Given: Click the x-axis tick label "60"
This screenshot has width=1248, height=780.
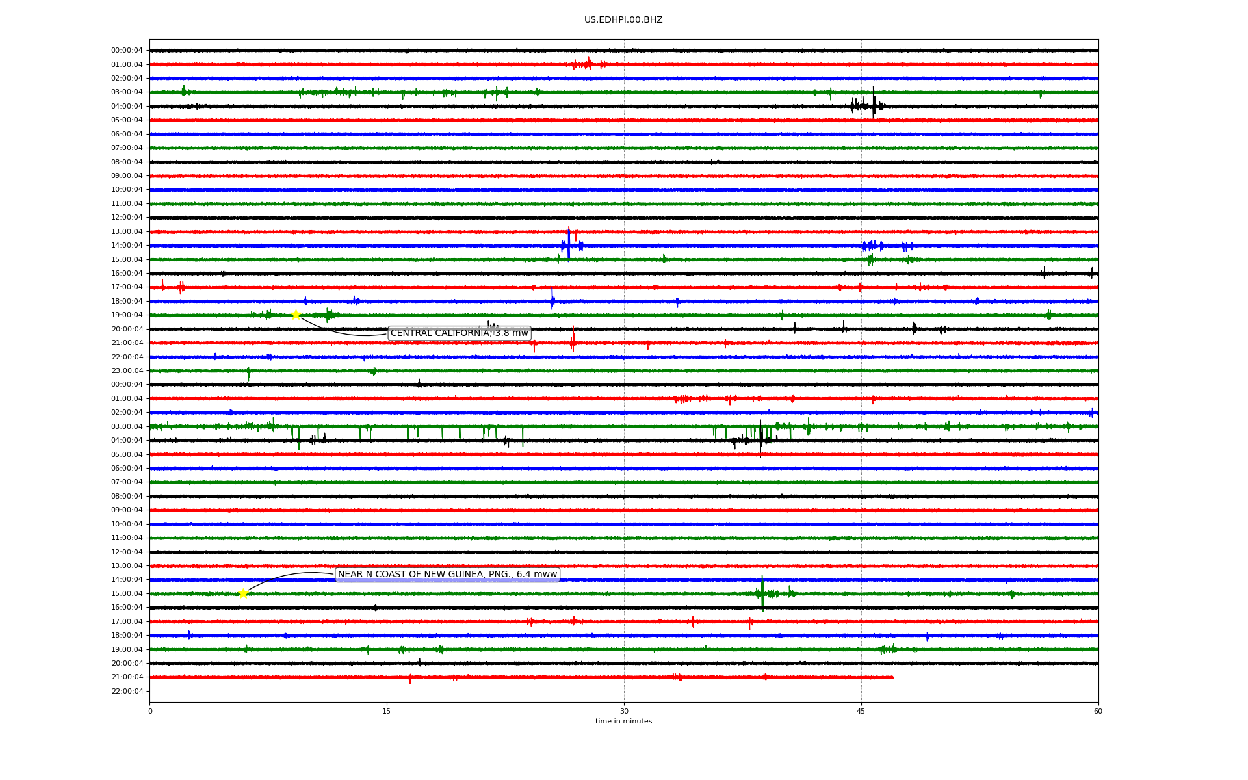Looking at the screenshot, I should (1098, 711).
